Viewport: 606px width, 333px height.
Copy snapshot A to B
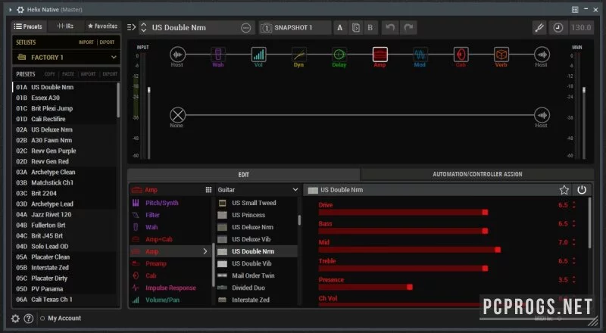[356, 27]
